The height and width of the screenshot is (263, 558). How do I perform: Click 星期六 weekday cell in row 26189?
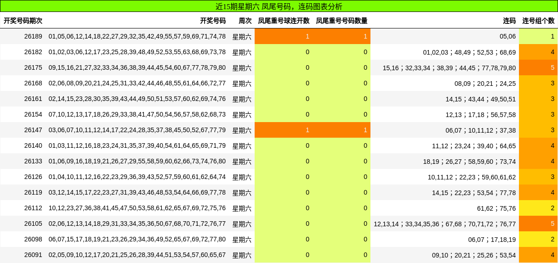(242, 37)
